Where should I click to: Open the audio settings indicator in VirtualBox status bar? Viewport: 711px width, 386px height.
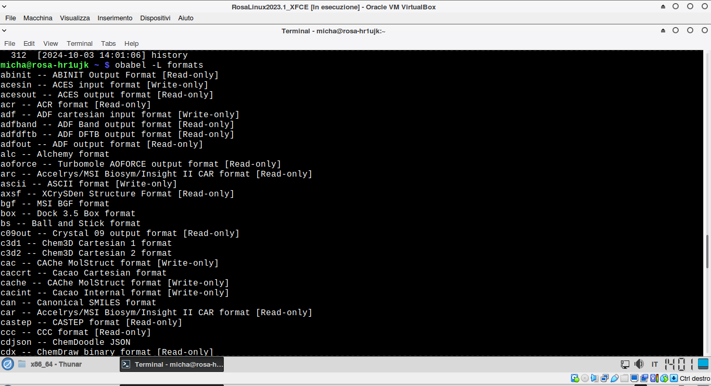point(595,378)
